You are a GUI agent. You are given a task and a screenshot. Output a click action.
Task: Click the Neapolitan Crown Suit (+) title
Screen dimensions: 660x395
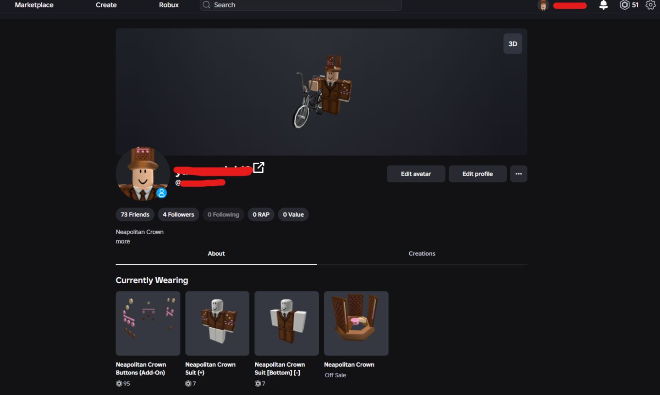[x=210, y=368]
